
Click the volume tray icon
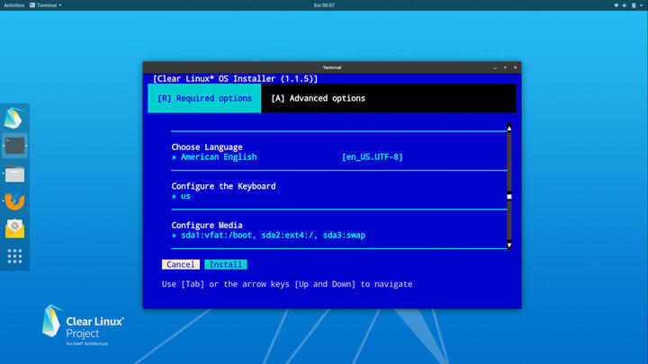625,5
